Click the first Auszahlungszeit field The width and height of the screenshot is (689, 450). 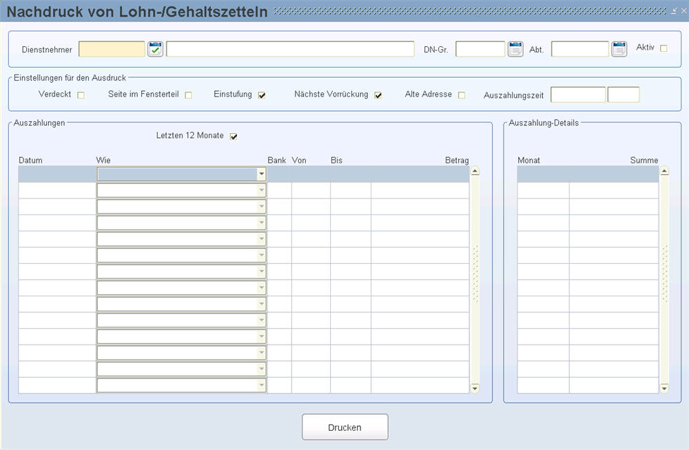tap(578, 95)
